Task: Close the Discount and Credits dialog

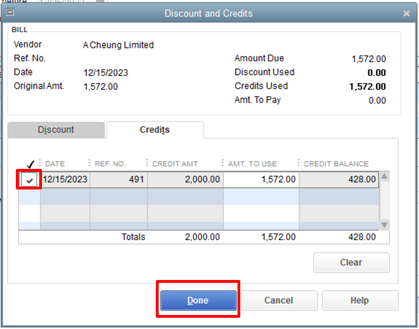Action: coord(406,14)
